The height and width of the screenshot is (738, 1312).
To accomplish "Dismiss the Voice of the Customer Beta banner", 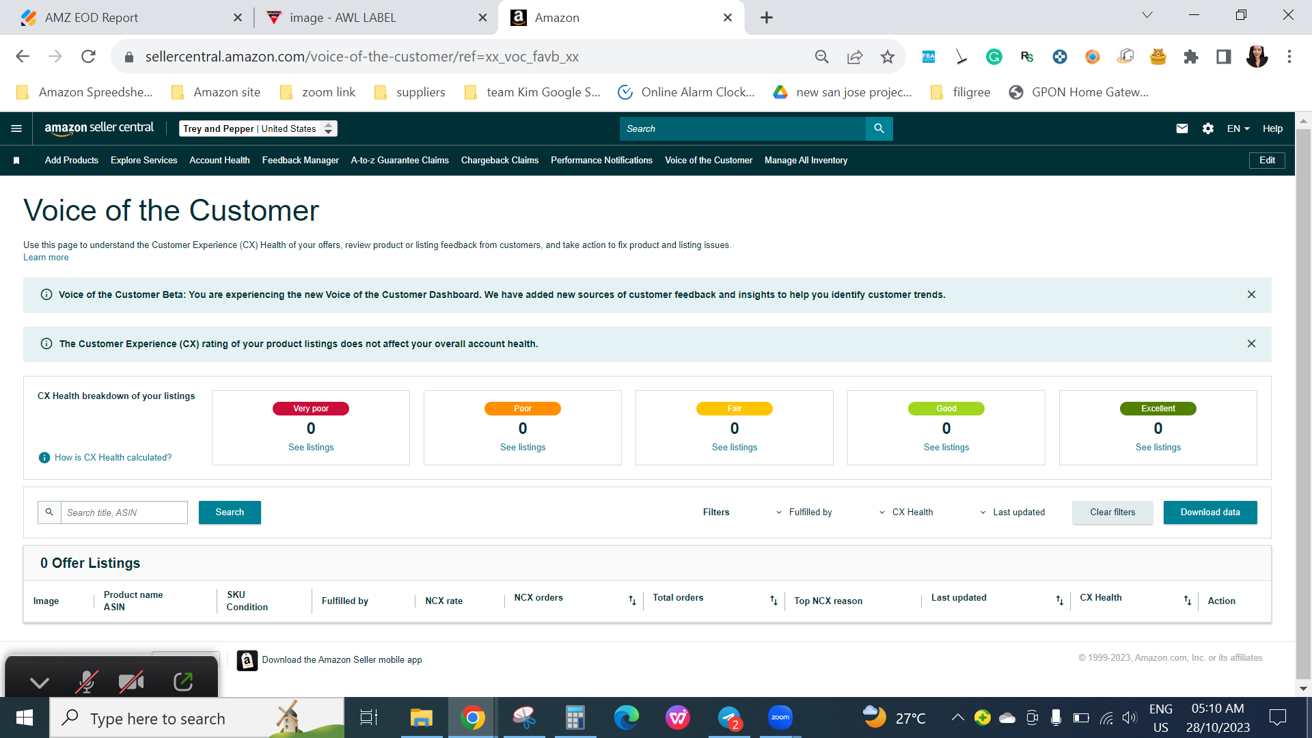I will [x=1251, y=295].
